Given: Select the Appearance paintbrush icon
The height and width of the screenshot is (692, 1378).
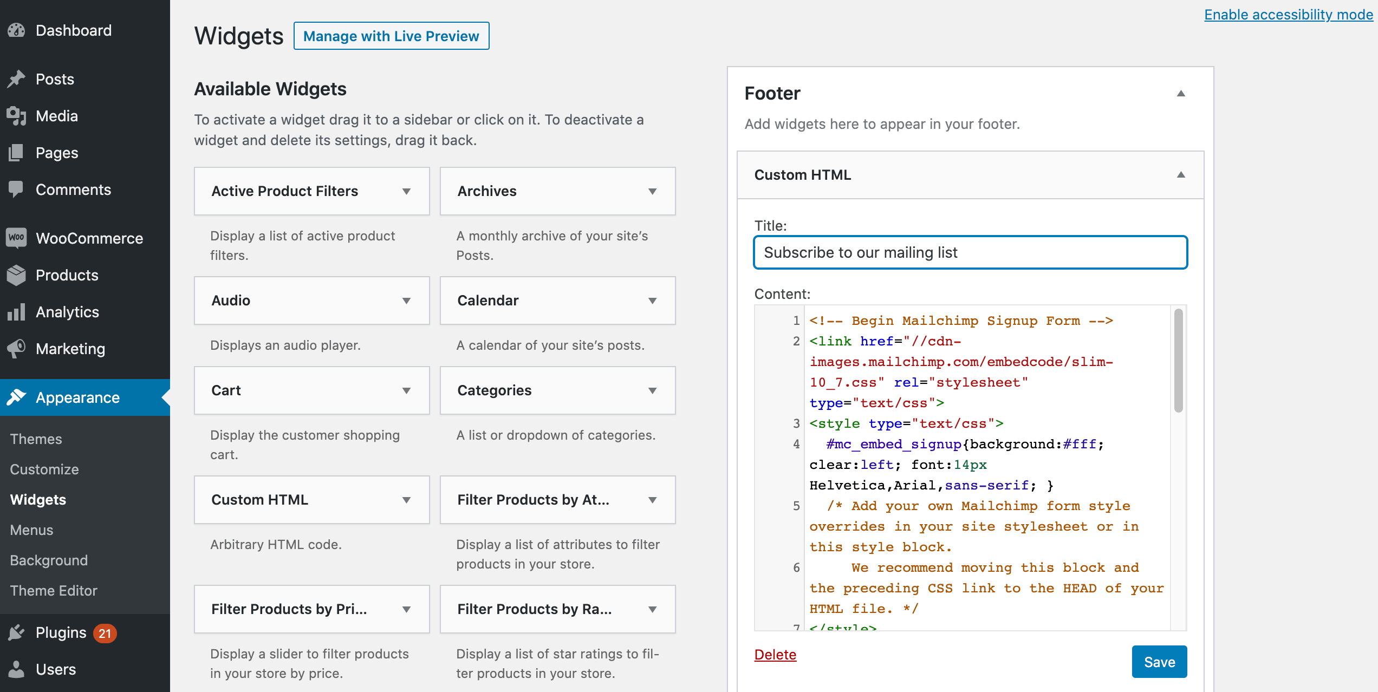Looking at the screenshot, I should point(16,397).
